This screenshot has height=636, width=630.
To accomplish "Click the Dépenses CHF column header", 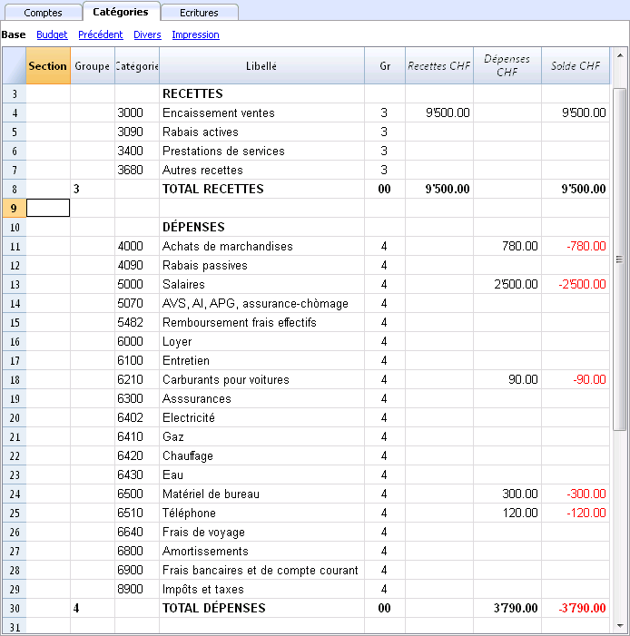I will click(x=507, y=65).
